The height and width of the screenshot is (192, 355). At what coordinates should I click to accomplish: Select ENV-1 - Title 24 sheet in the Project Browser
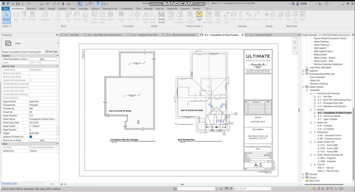(x=325, y=168)
